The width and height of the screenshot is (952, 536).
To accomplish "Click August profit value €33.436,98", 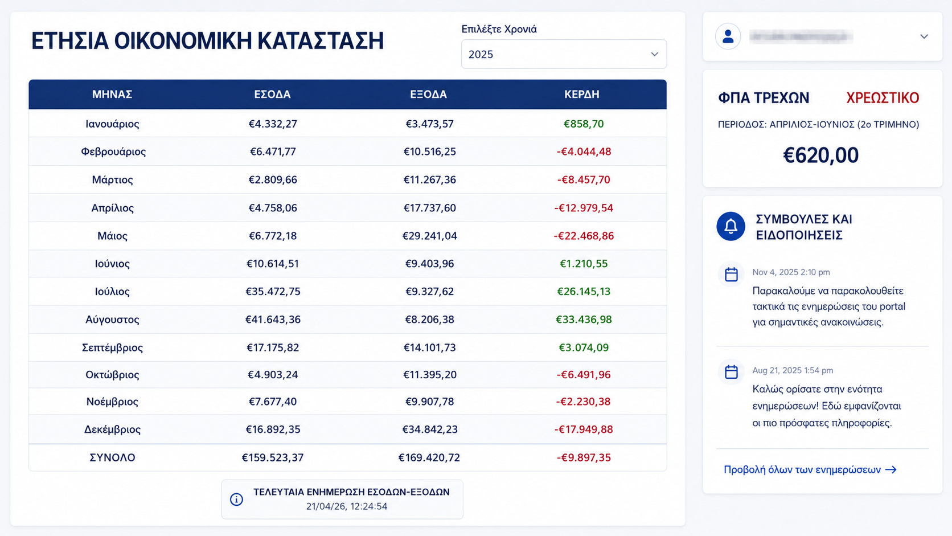I will coord(583,320).
